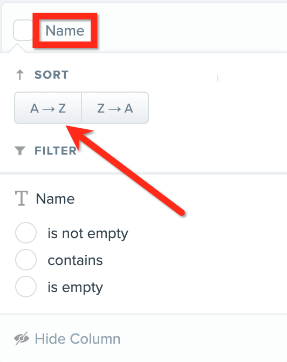
Task: Click the SORT section label
Action: (51, 75)
